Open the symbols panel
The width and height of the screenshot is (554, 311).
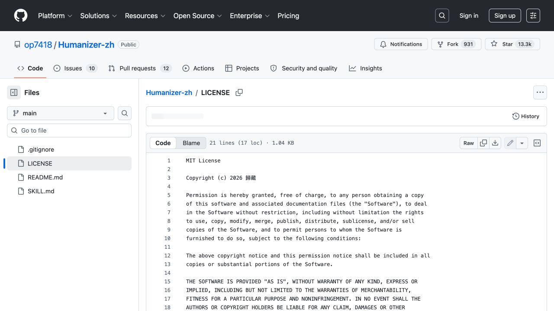(x=537, y=143)
